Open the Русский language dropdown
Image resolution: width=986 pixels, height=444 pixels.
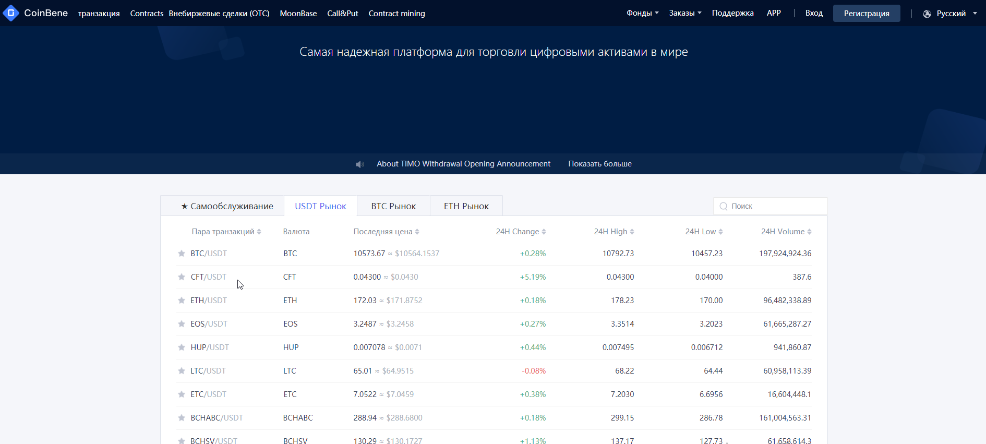coord(957,14)
